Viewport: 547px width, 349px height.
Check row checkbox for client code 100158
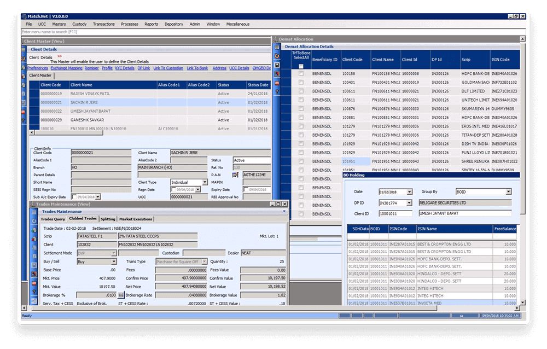[x=301, y=74]
